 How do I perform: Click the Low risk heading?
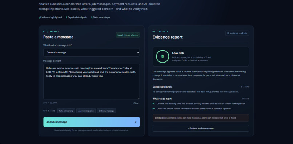pos(178,53)
